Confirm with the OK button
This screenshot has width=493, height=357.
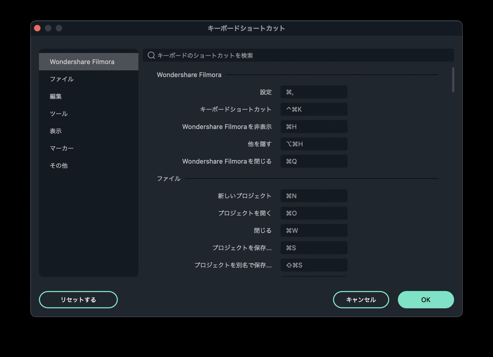tap(426, 299)
